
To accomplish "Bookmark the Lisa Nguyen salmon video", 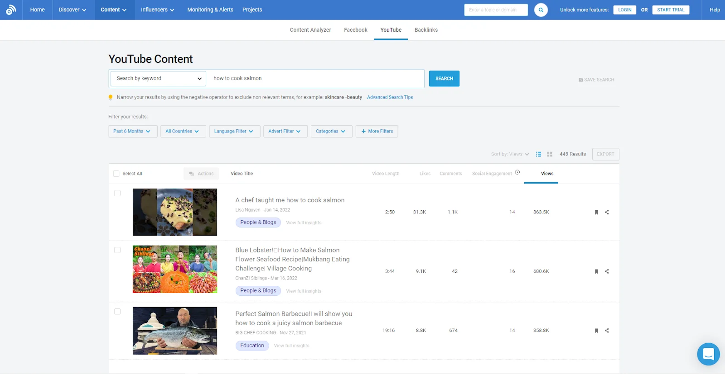I will pyautogui.click(x=596, y=212).
